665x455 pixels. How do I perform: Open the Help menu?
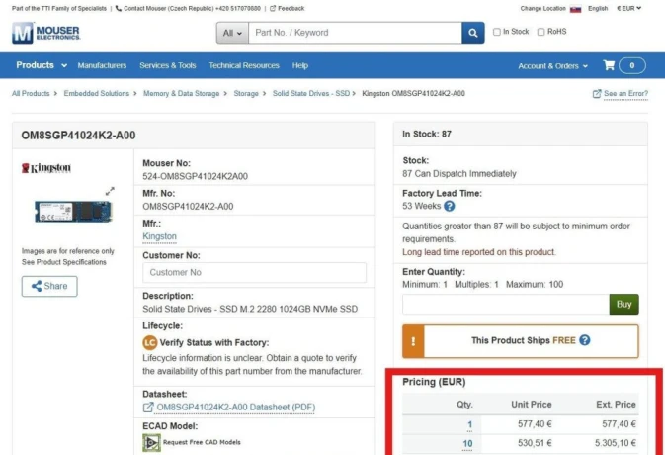point(299,65)
